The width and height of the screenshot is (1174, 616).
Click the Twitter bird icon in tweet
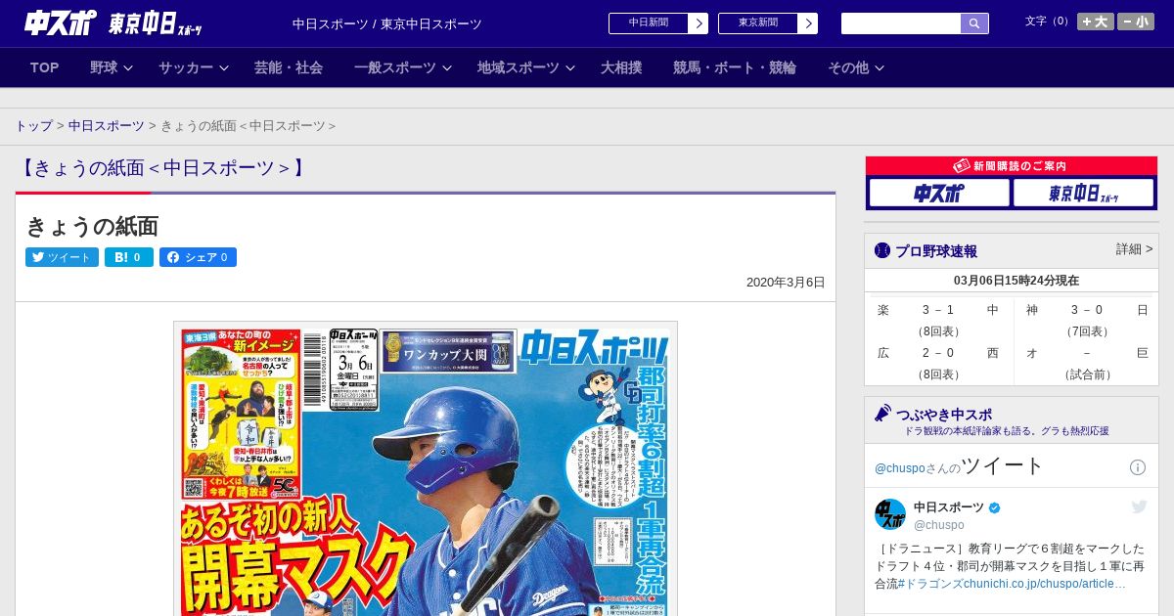(x=1139, y=506)
